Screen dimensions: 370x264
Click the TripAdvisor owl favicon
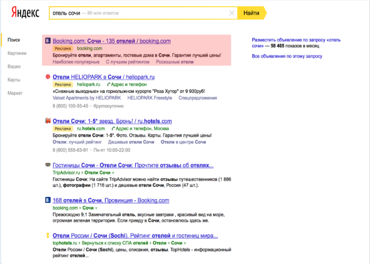pyautogui.click(x=47, y=165)
